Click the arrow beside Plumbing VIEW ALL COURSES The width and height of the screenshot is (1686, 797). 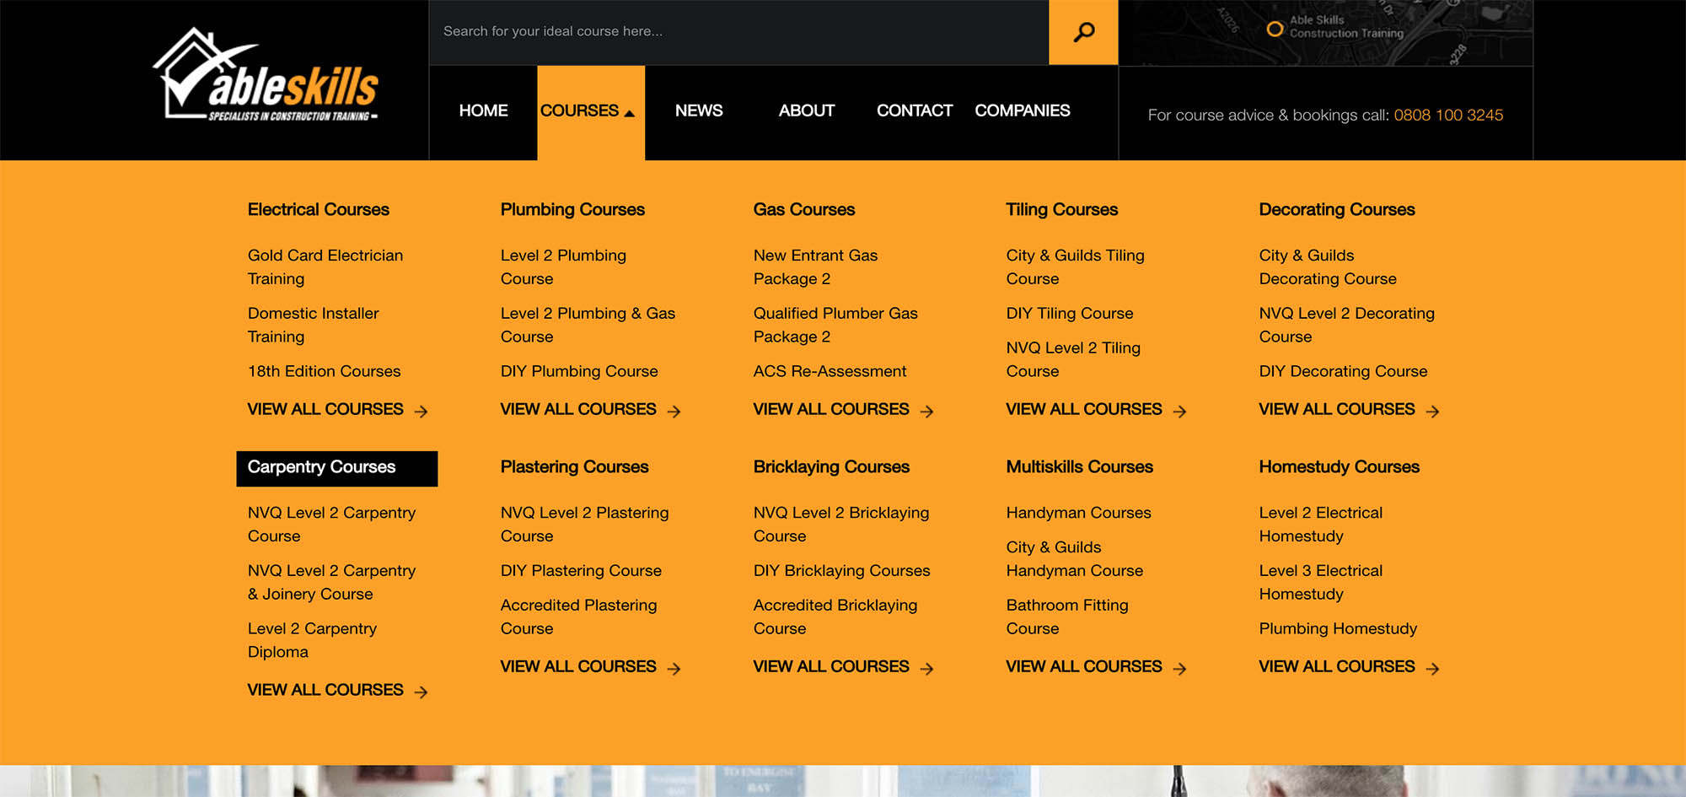point(675,412)
